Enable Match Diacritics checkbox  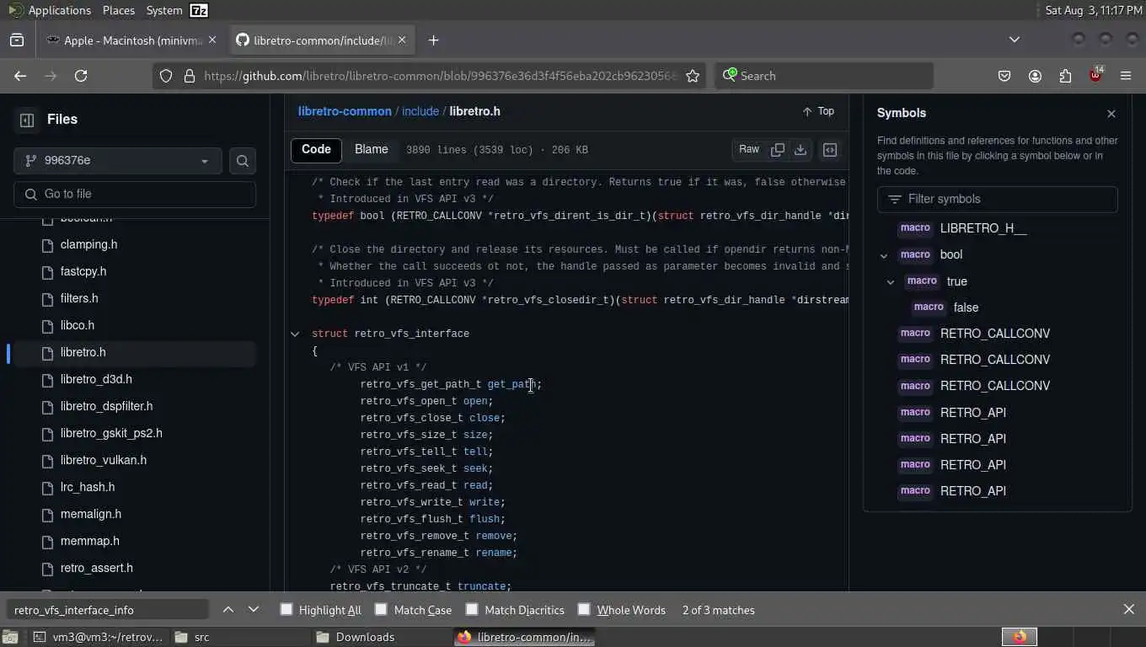point(472,609)
